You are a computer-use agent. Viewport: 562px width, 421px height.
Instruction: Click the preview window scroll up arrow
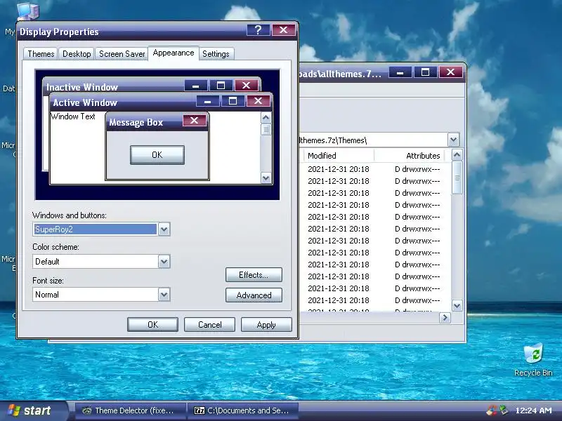pyautogui.click(x=266, y=118)
